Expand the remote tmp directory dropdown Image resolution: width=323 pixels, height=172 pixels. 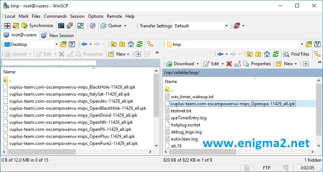pos(302,44)
